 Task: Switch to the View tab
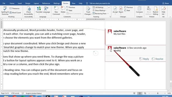(x=73, y=3)
